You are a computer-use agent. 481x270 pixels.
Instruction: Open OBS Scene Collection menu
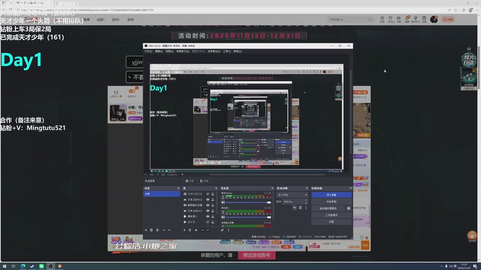[x=214, y=52]
